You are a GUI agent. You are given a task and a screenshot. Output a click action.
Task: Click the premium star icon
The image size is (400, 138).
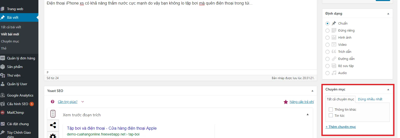tap(286, 102)
